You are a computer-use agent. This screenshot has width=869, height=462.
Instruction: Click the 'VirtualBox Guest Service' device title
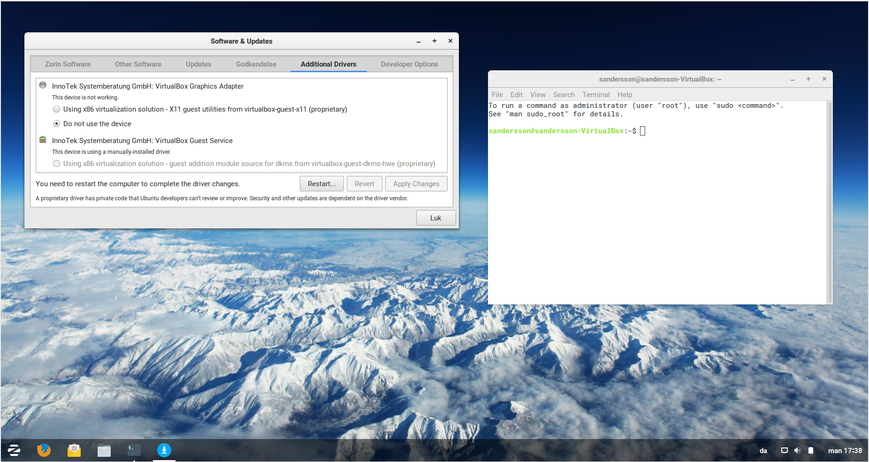[x=142, y=141]
